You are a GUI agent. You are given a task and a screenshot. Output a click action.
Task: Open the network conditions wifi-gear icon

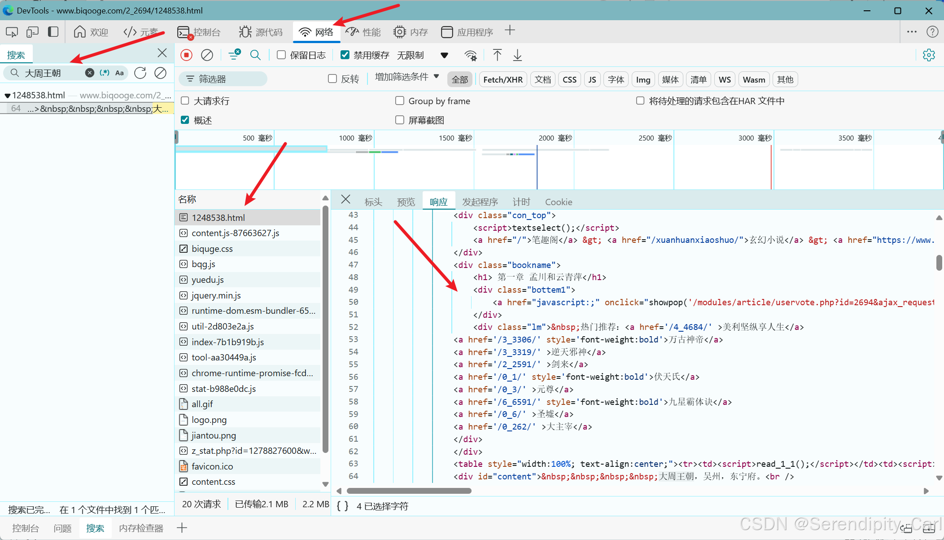tap(470, 55)
